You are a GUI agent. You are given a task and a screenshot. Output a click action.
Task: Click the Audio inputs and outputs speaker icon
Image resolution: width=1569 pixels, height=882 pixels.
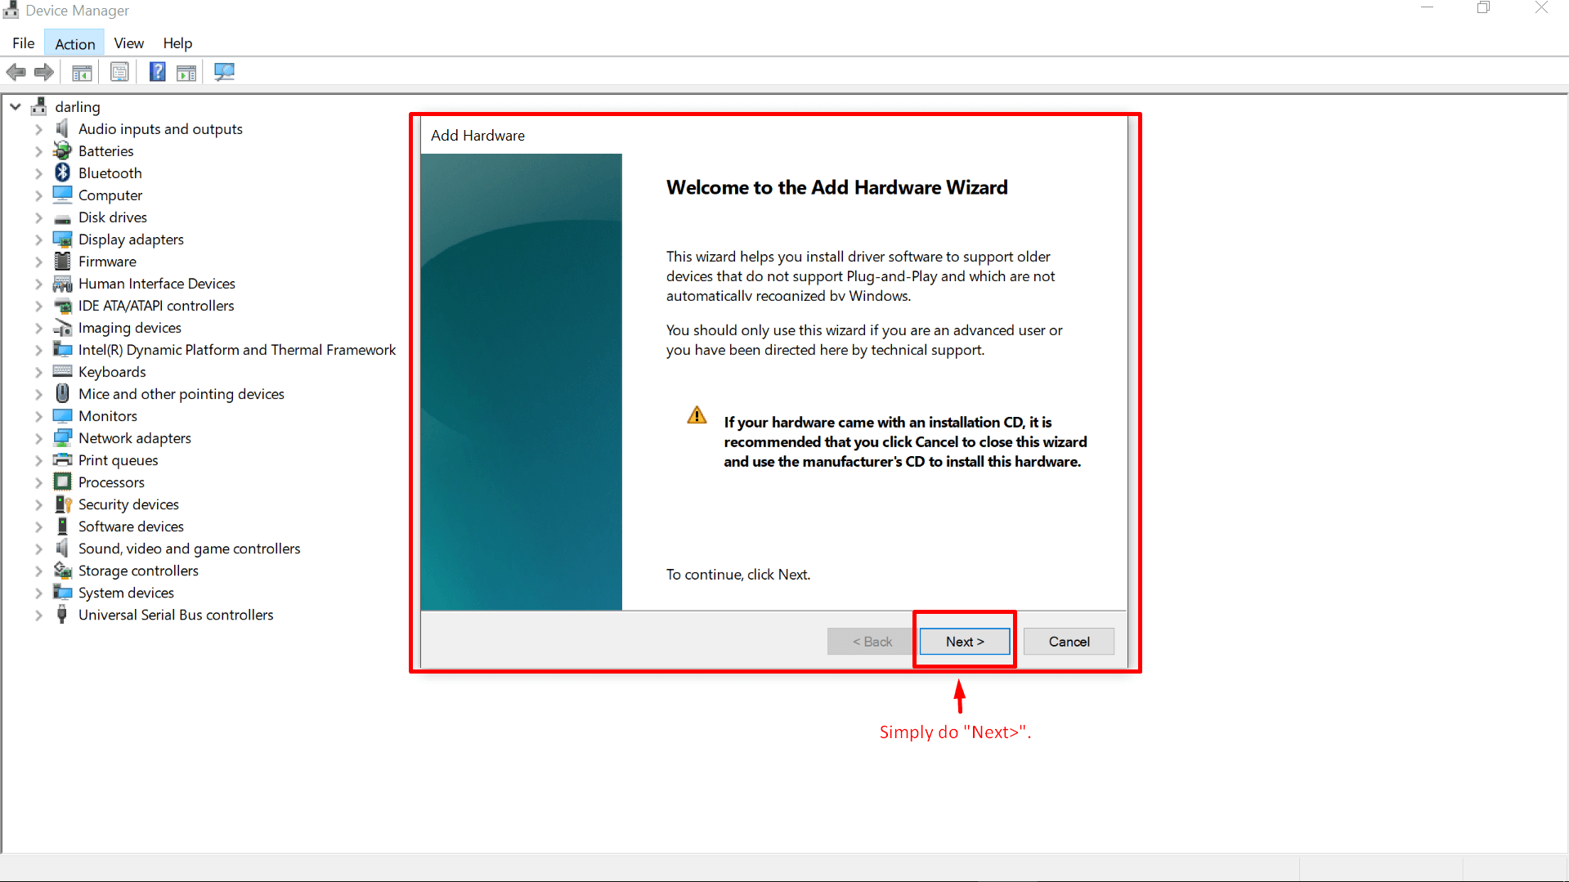pyautogui.click(x=62, y=128)
